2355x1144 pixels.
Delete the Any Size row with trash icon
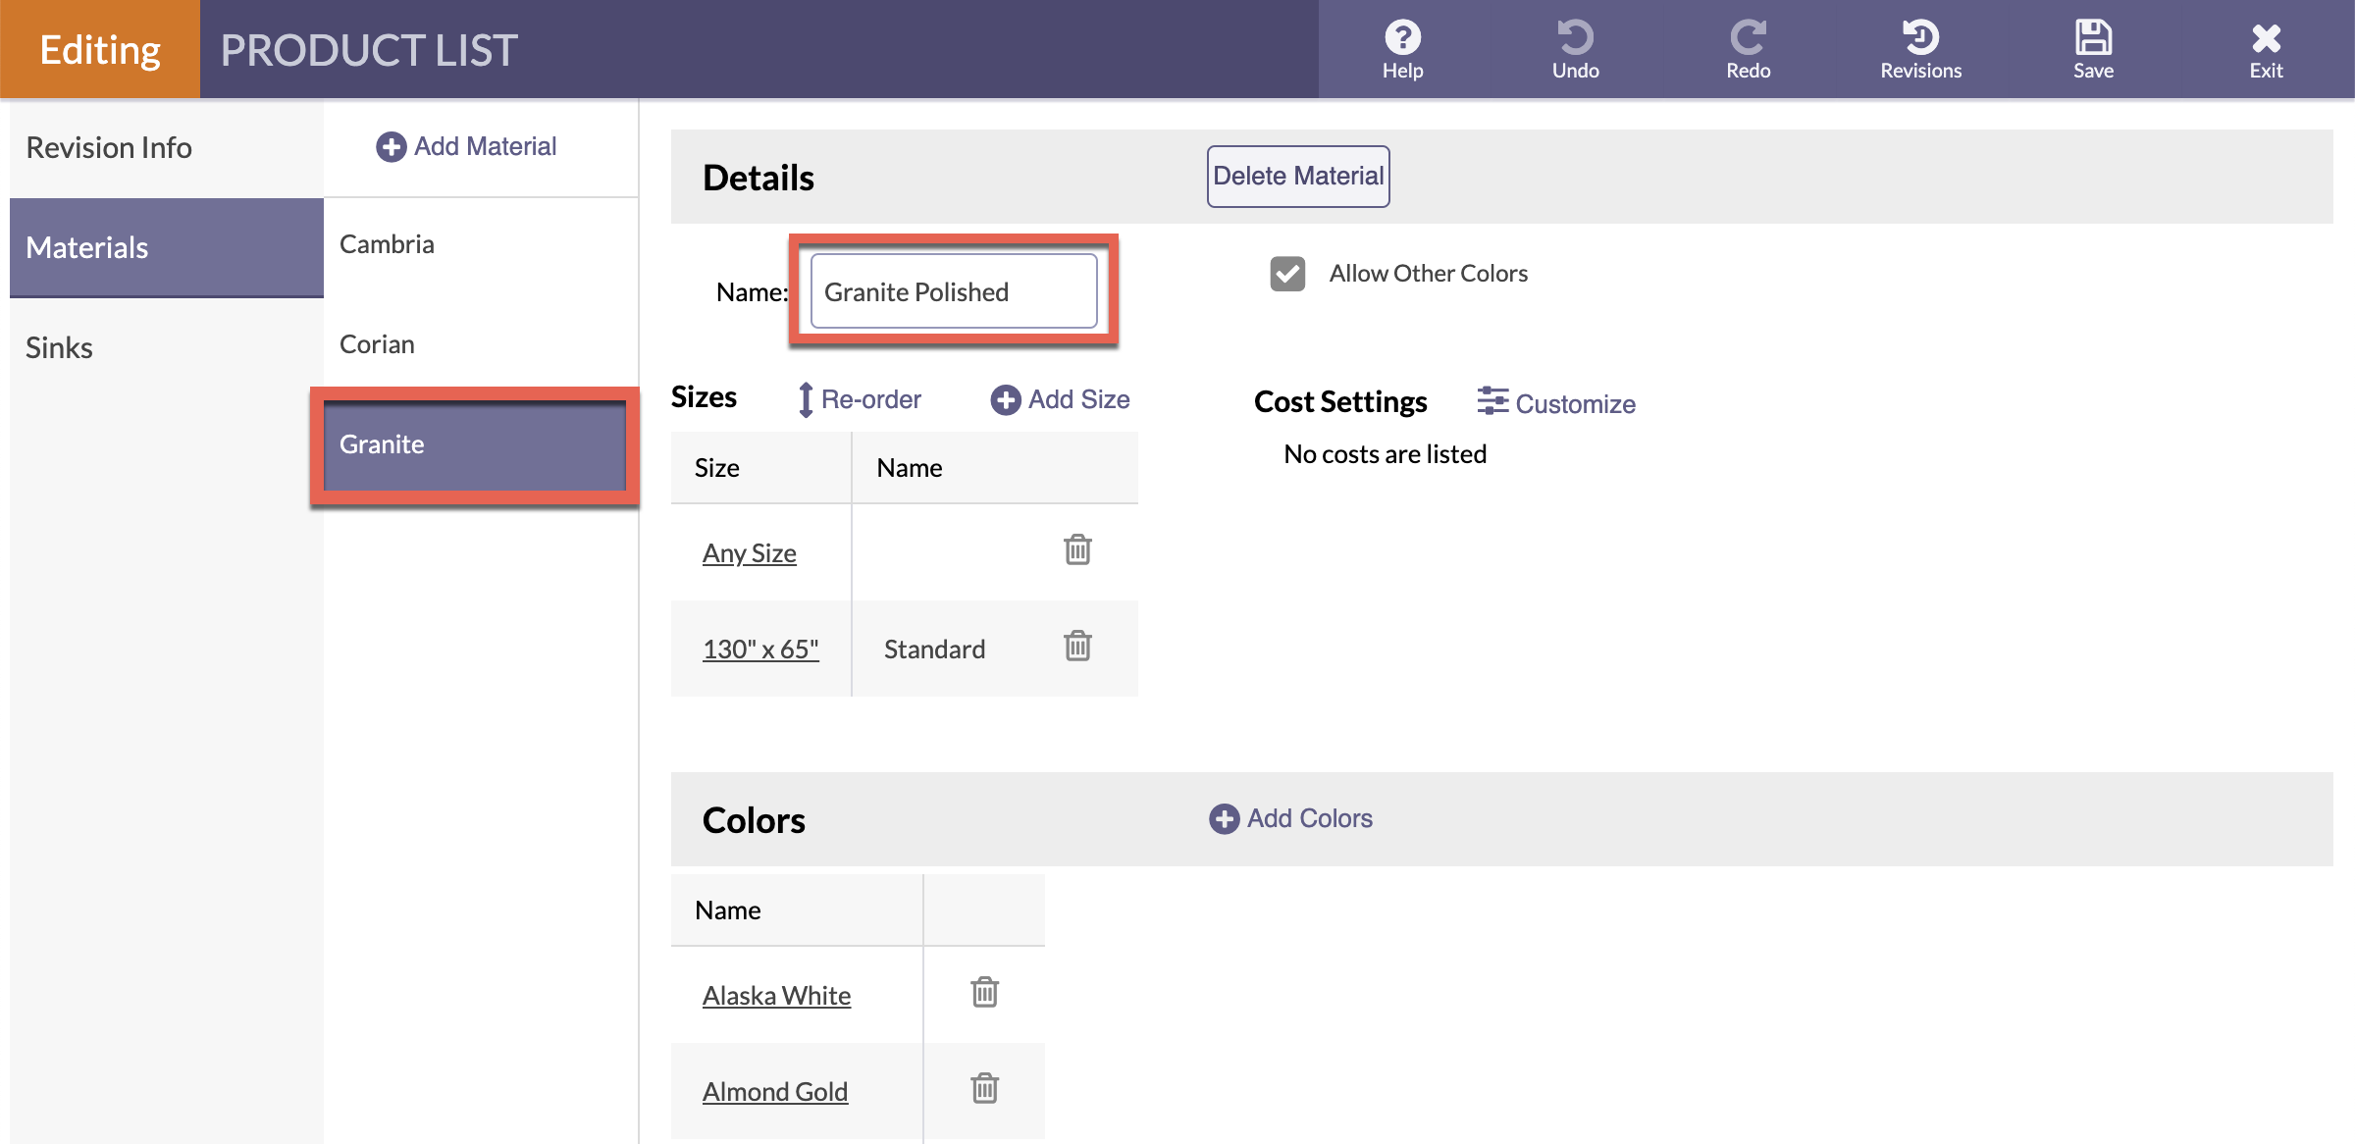click(x=1077, y=550)
